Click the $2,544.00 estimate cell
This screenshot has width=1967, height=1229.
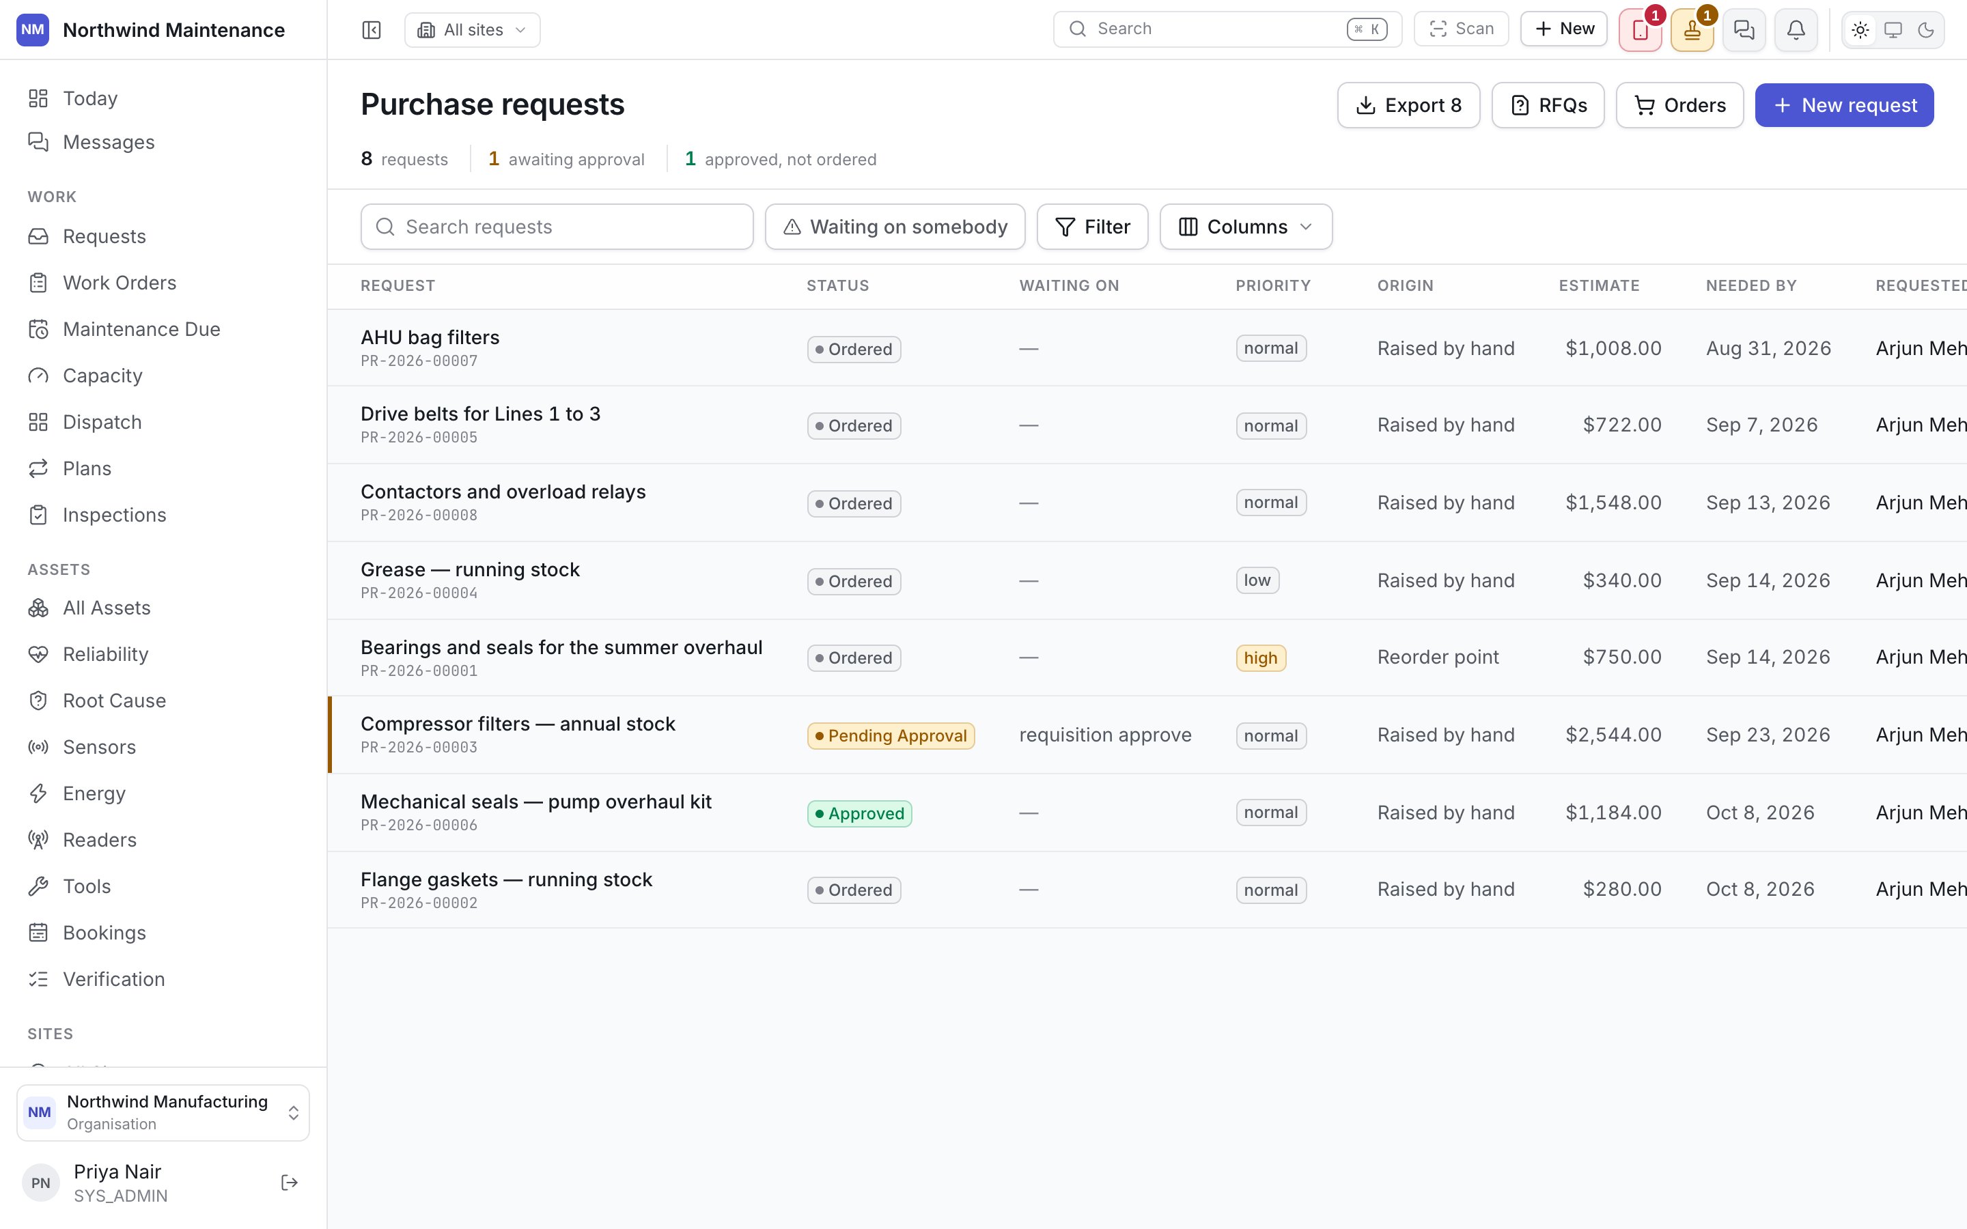1613,735
